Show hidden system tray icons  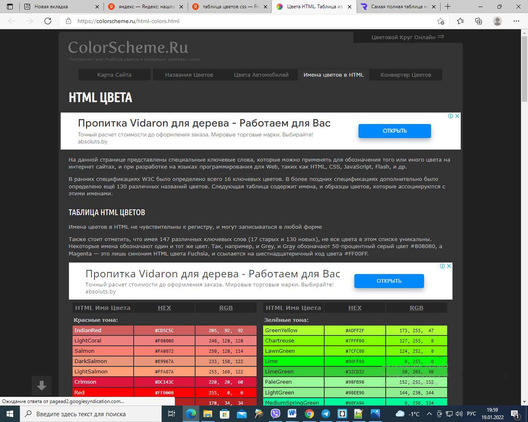pyautogui.click(x=429, y=414)
